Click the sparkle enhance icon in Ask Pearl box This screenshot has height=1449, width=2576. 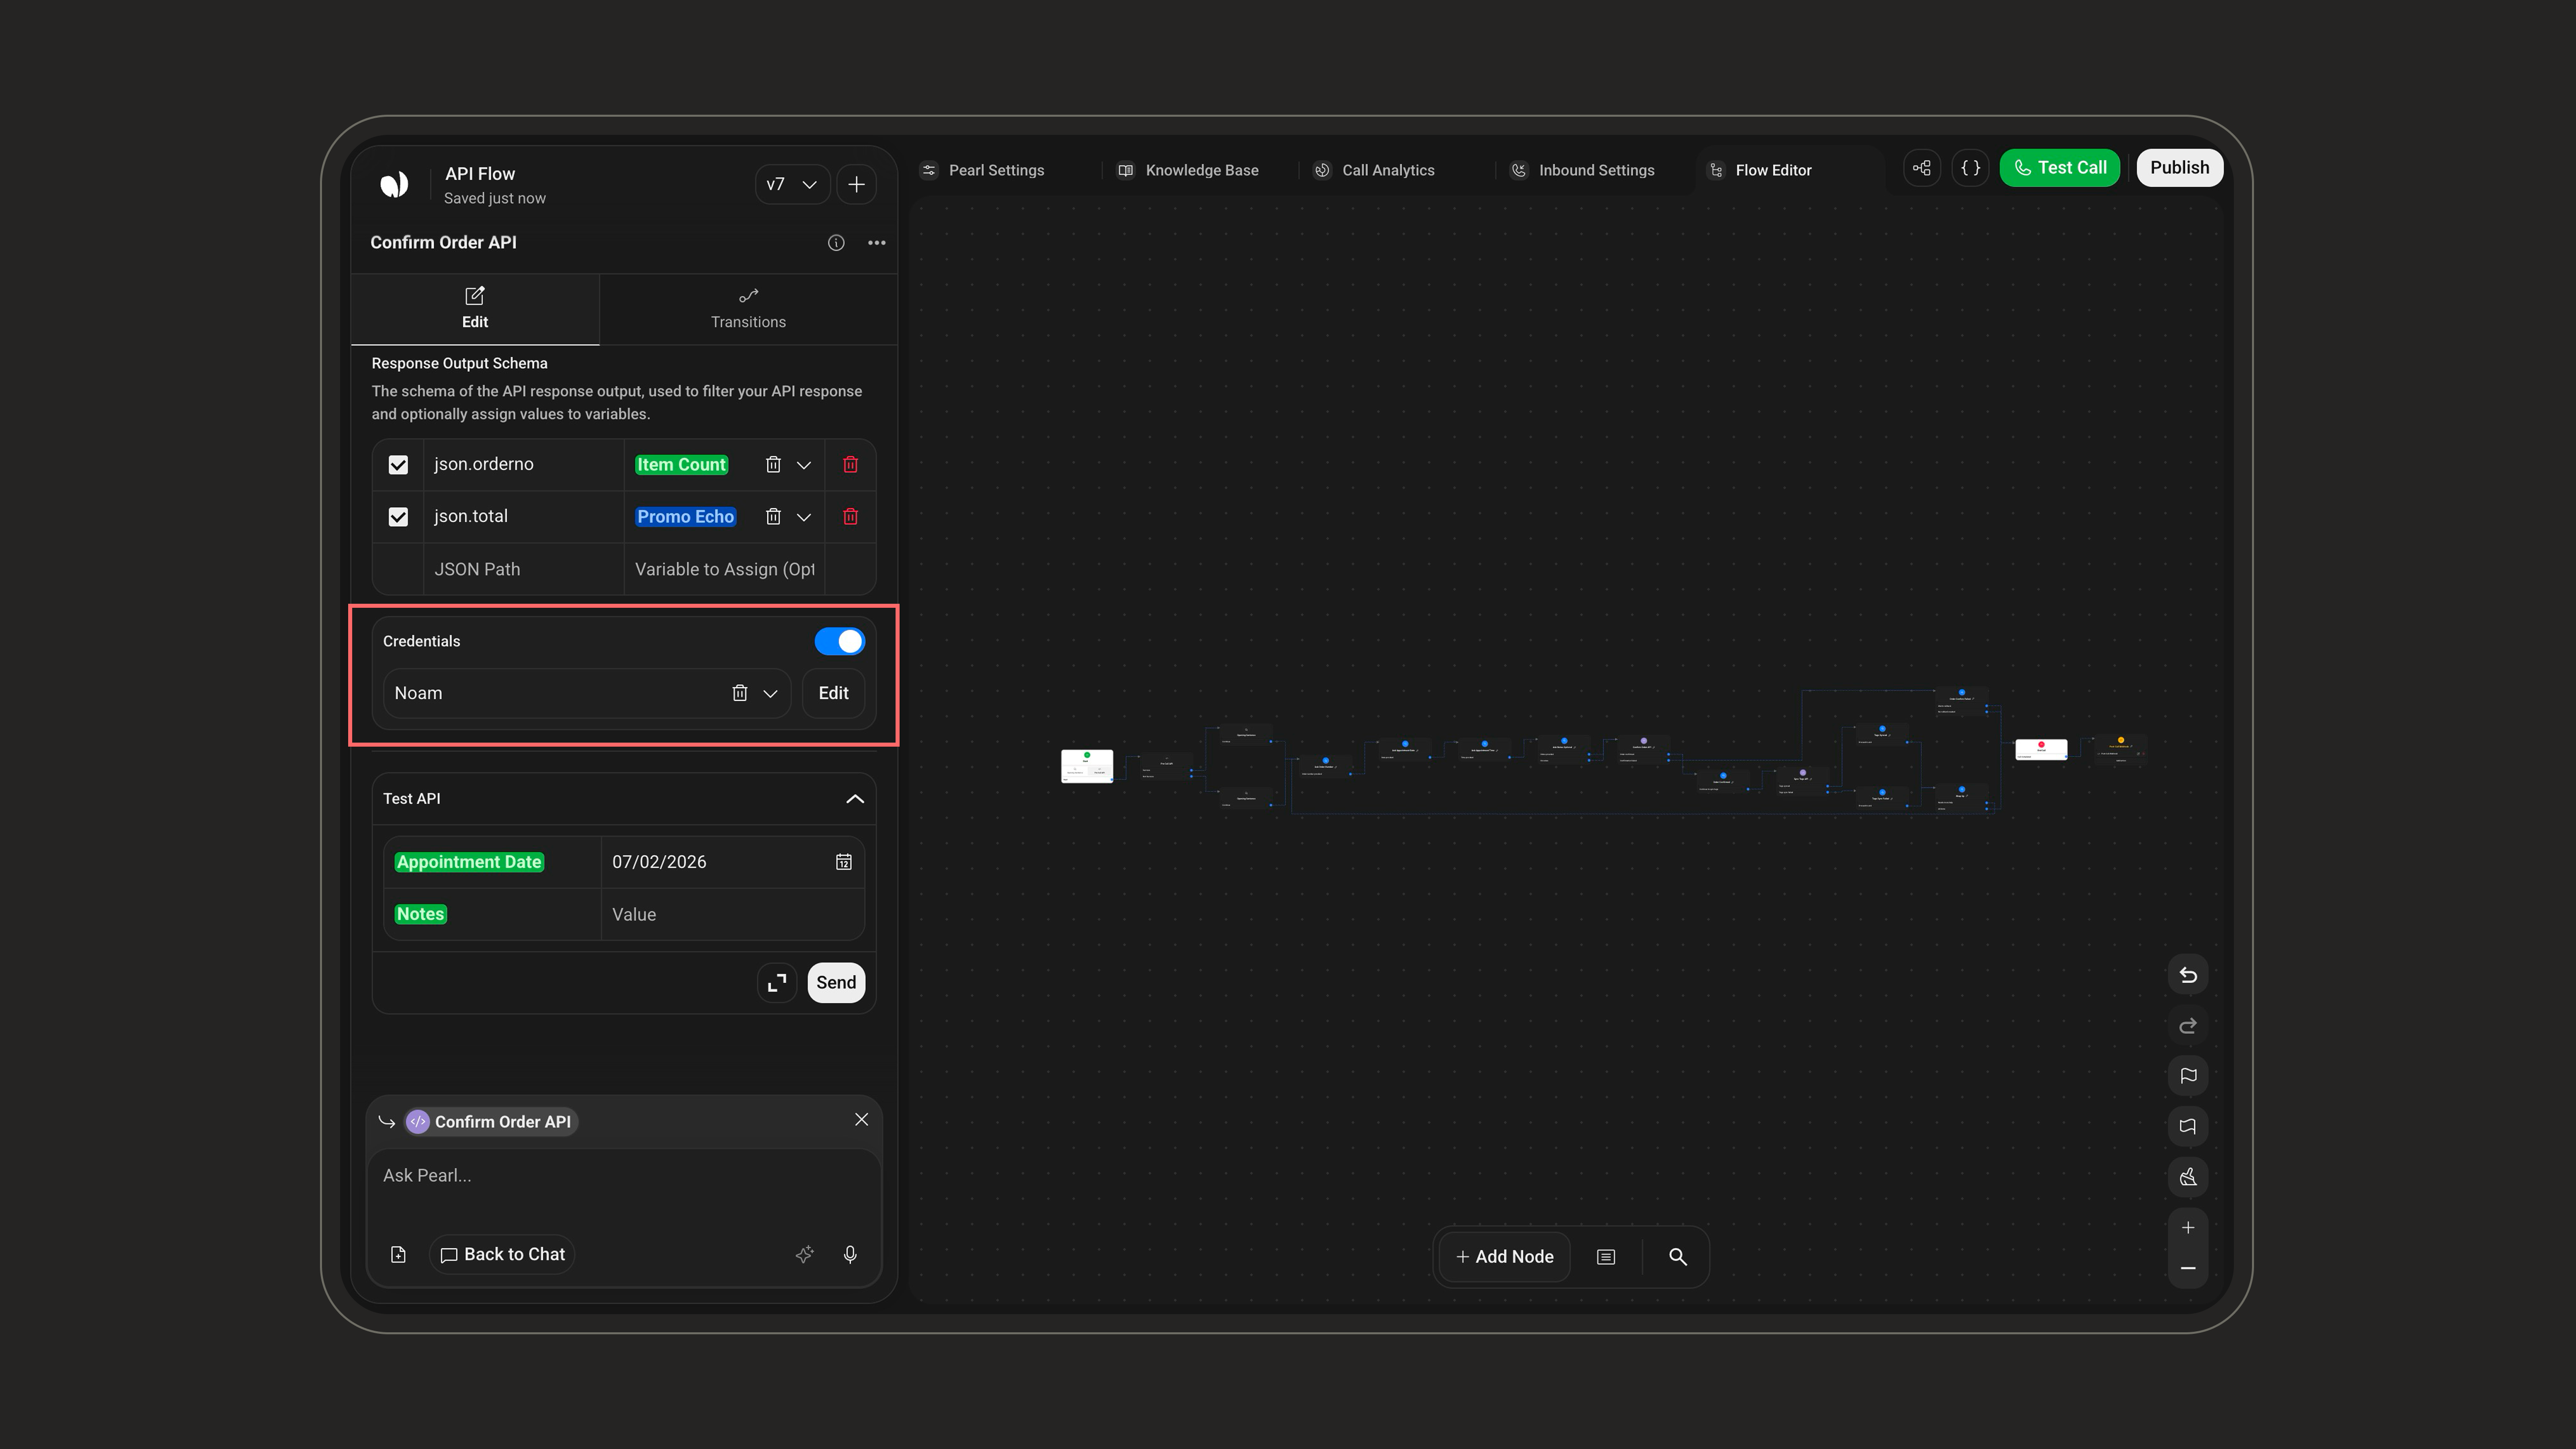(x=804, y=1255)
